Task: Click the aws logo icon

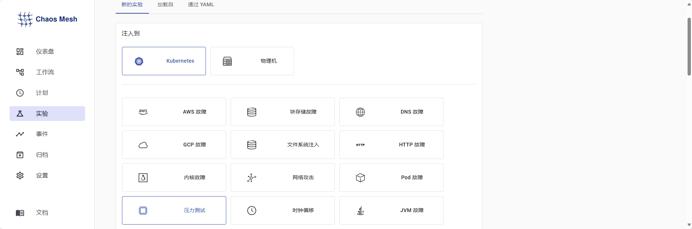Action: tap(143, 112)
